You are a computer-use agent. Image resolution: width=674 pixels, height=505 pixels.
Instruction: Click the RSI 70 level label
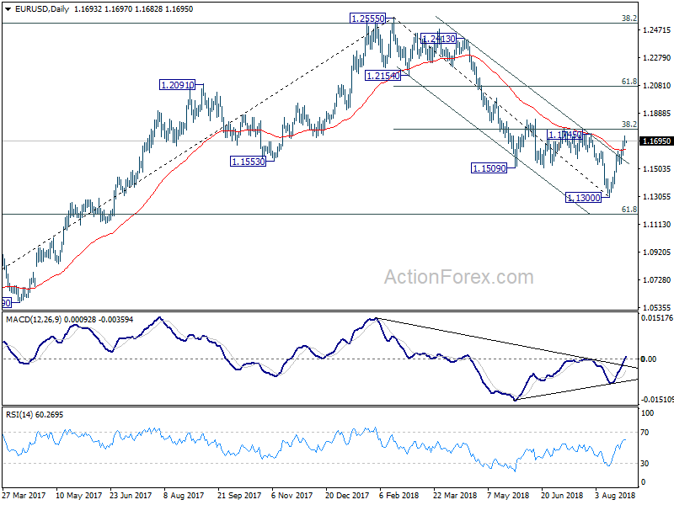pyautogui.click(x=645, y=433)
